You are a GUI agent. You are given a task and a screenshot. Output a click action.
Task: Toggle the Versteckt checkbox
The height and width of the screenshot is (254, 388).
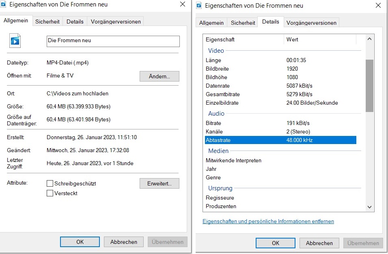tap(50, 193)
